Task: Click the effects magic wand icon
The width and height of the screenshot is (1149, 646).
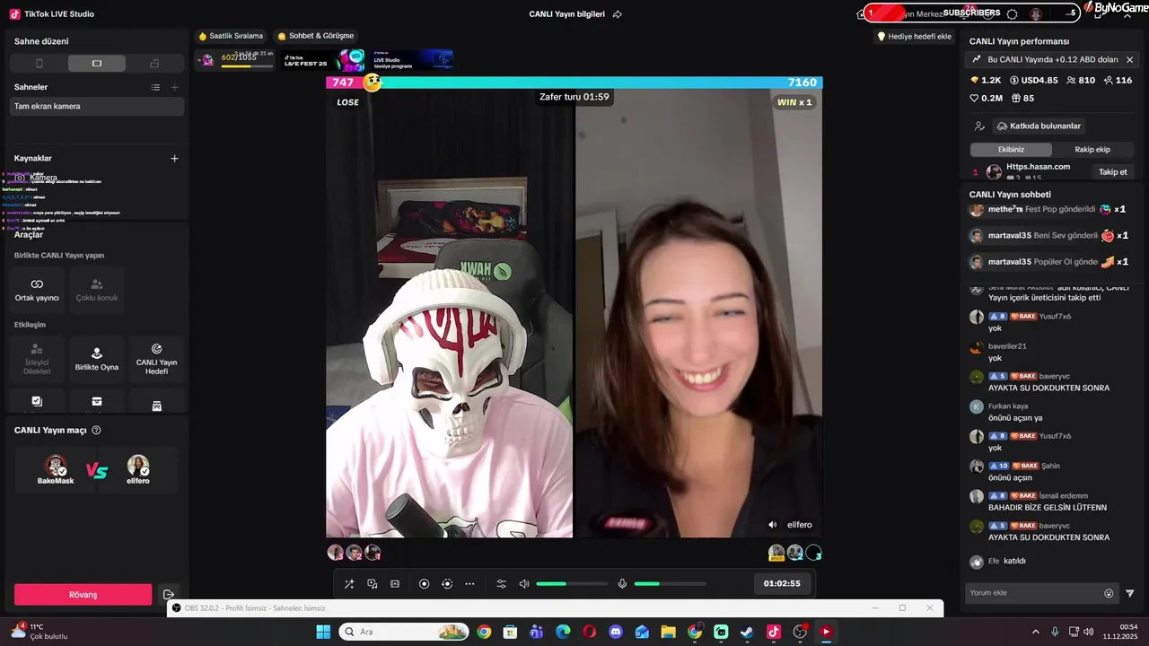Action: [349, 584]
